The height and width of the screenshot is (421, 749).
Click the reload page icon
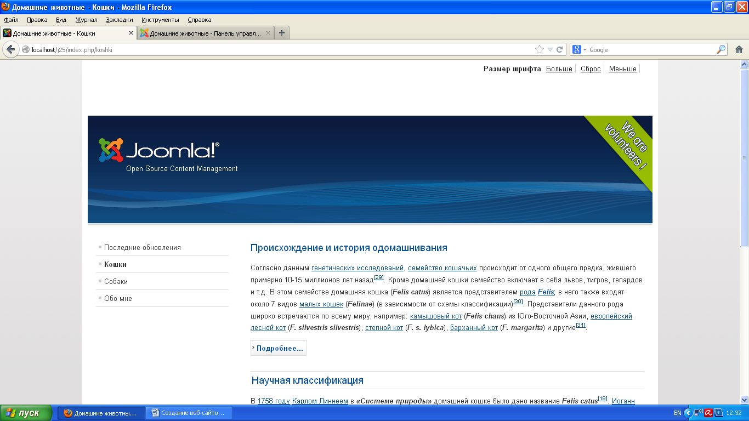pyautogui.click(x=560, y=49)
